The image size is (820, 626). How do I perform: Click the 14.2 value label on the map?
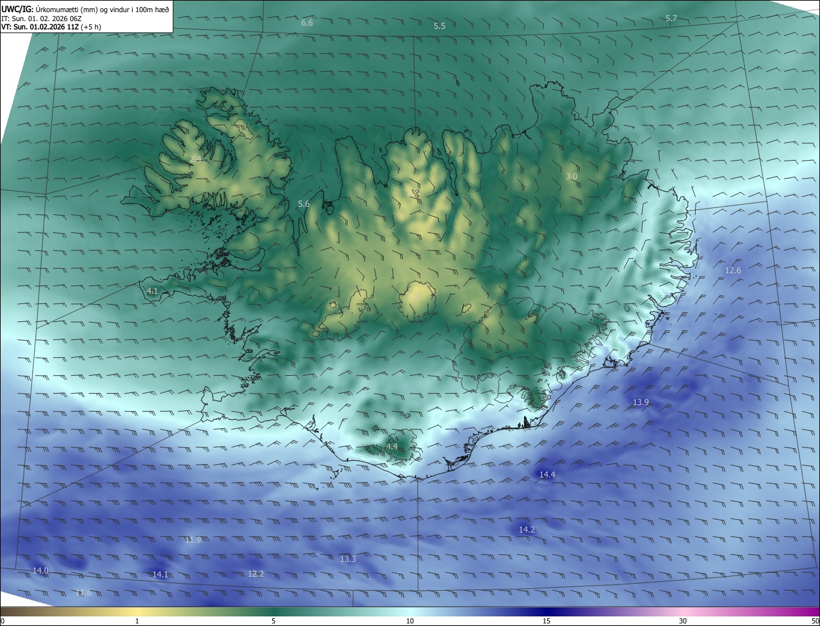pyautogui.click(x=527, y=530)
